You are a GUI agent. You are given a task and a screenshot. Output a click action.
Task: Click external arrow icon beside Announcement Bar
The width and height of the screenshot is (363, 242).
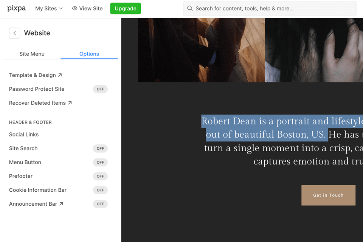(61, 204)
